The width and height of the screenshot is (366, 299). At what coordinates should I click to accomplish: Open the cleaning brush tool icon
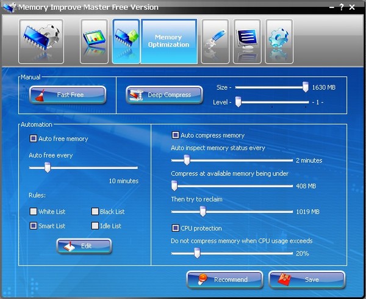click(x=215, y=41)
